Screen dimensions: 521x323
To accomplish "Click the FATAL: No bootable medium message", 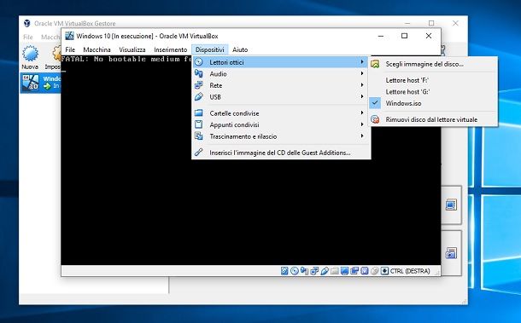I will (x=126, y=59).
